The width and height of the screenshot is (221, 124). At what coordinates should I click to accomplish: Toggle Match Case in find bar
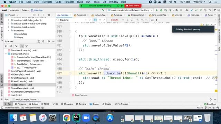(95, 20)
